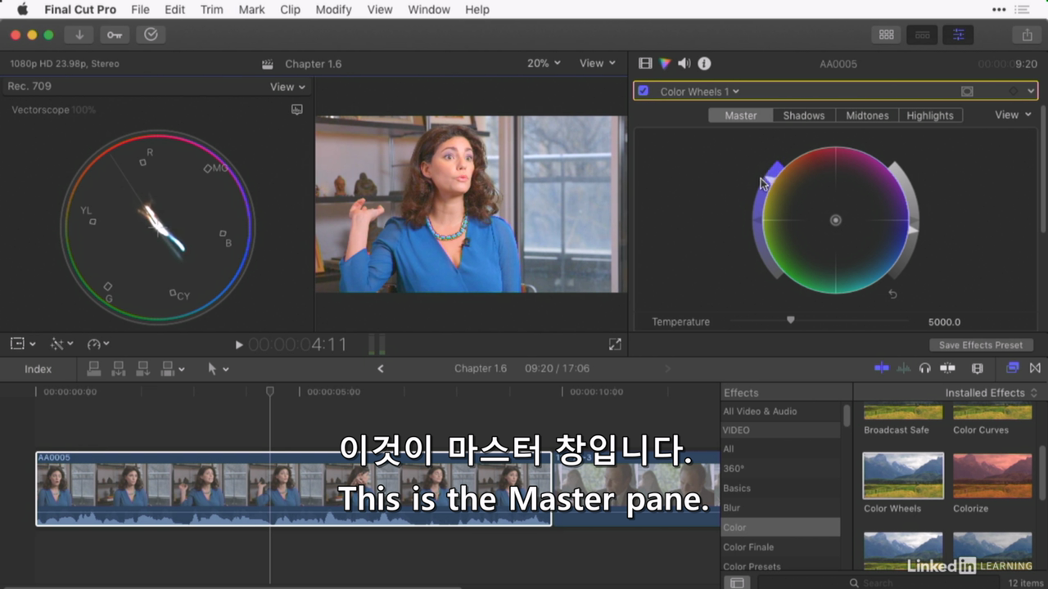Click the vectorscope settings icon
This screenshot has height=589, width=1048.
click(x=297, y=110)
